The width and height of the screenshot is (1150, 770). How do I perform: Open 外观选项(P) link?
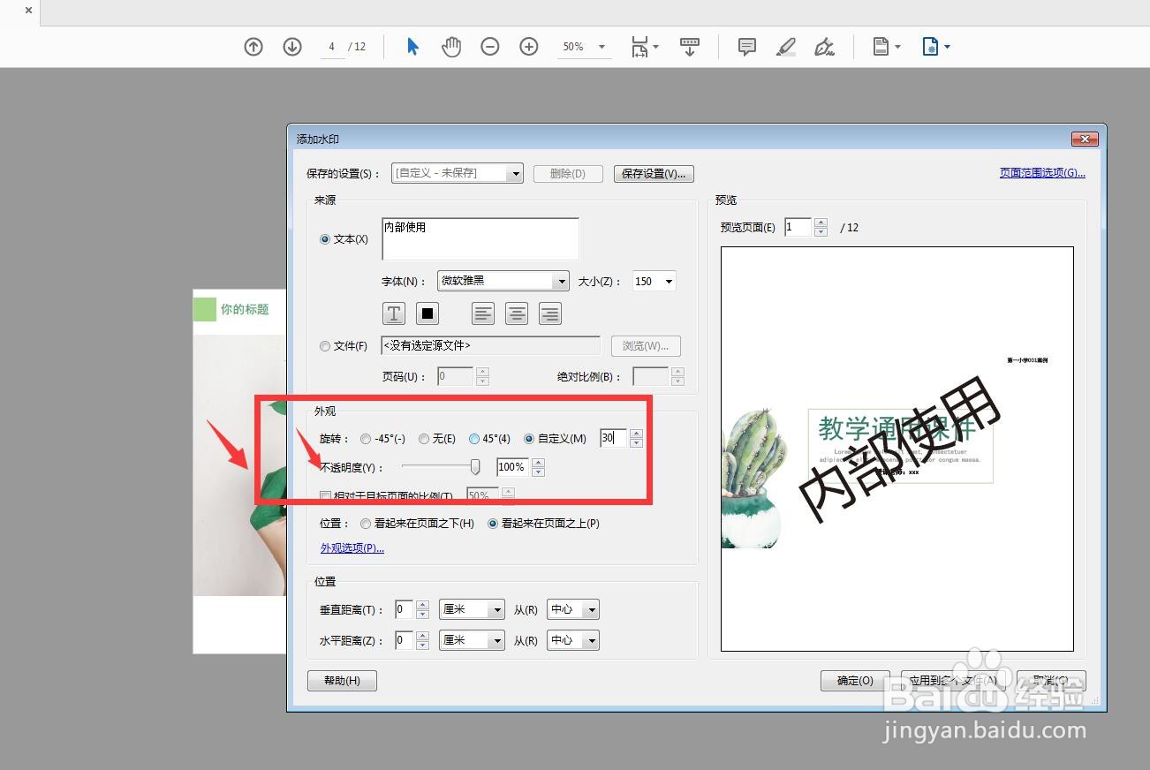[x=352, y=548]
